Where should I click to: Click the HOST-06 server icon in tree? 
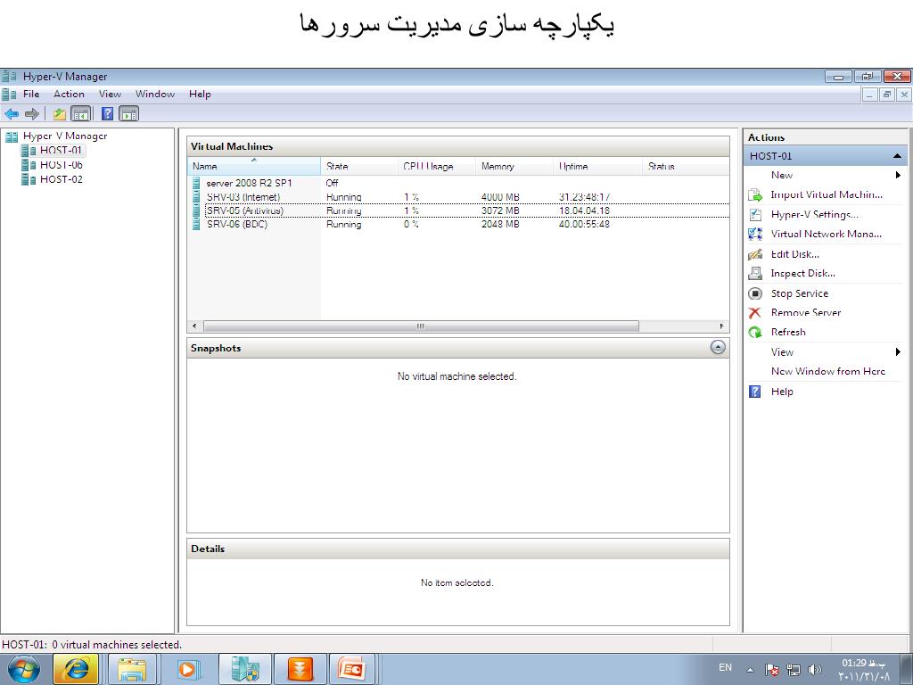[29, 165]
